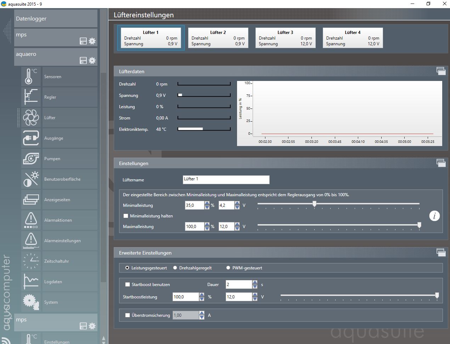Open the Sensoren thermometer icon
This screenshot has width=450, height=344.
tap(31, 76)
